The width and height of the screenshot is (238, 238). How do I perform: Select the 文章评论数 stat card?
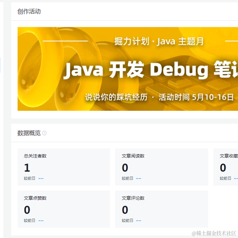(161, 209)
